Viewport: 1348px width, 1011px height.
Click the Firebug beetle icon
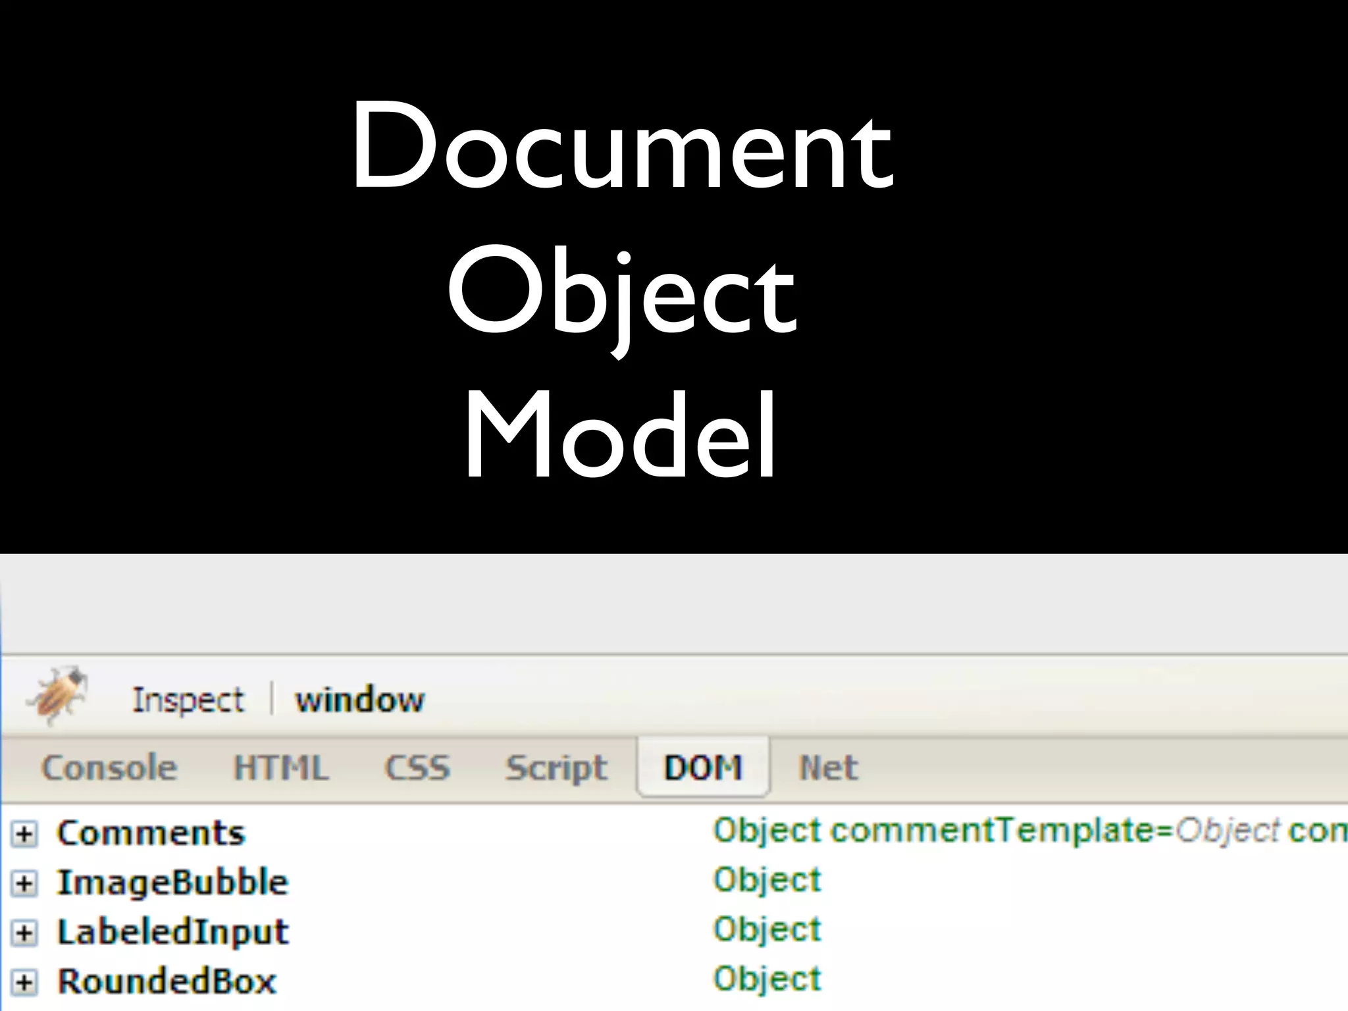[x=58, y=696]
